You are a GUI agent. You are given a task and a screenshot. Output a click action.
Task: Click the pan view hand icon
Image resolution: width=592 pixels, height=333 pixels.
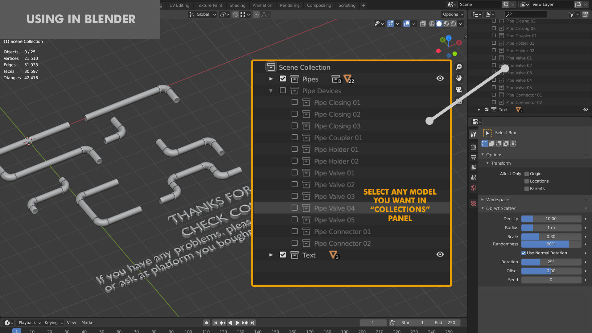[x=459, y=78]
